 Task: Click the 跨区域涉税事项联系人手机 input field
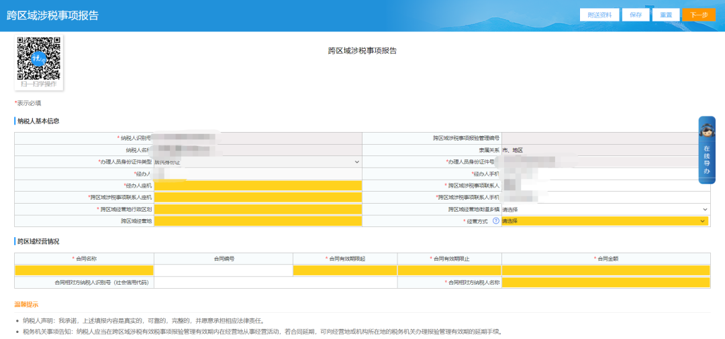coord(606,198)
